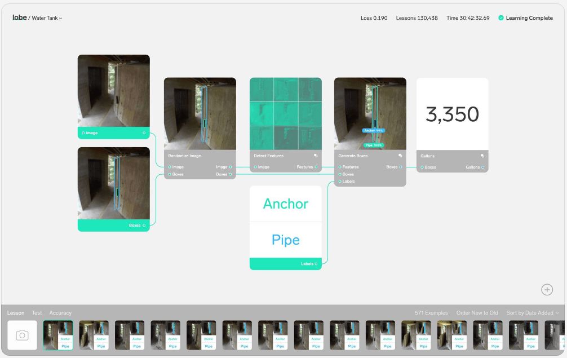Click the Labels output port circle

pos(316,264)
